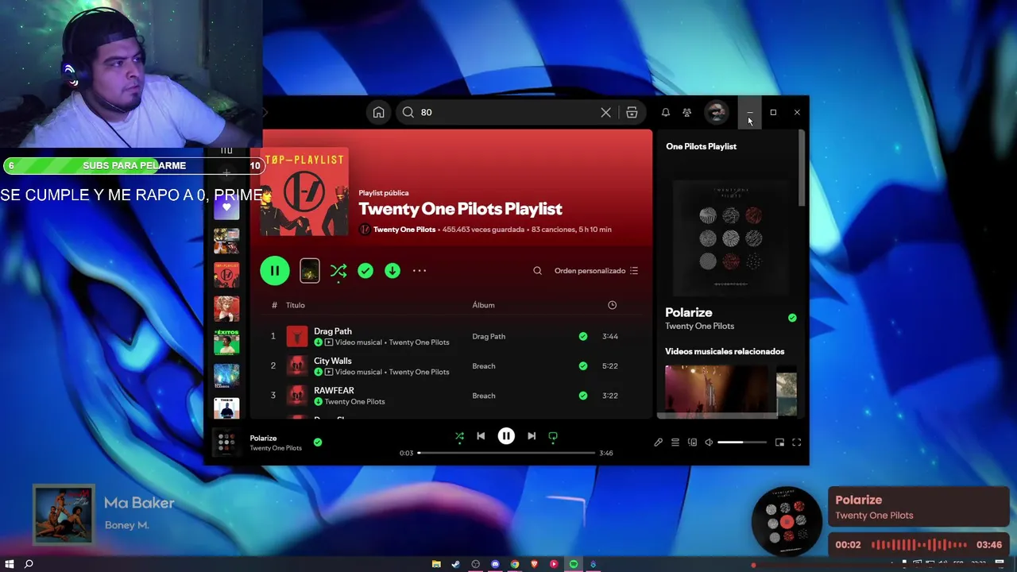Image resolution: width=1017 pixels, height=572 pixels.
Task: Click the Drag Path track cover
Action: (297, 336)
